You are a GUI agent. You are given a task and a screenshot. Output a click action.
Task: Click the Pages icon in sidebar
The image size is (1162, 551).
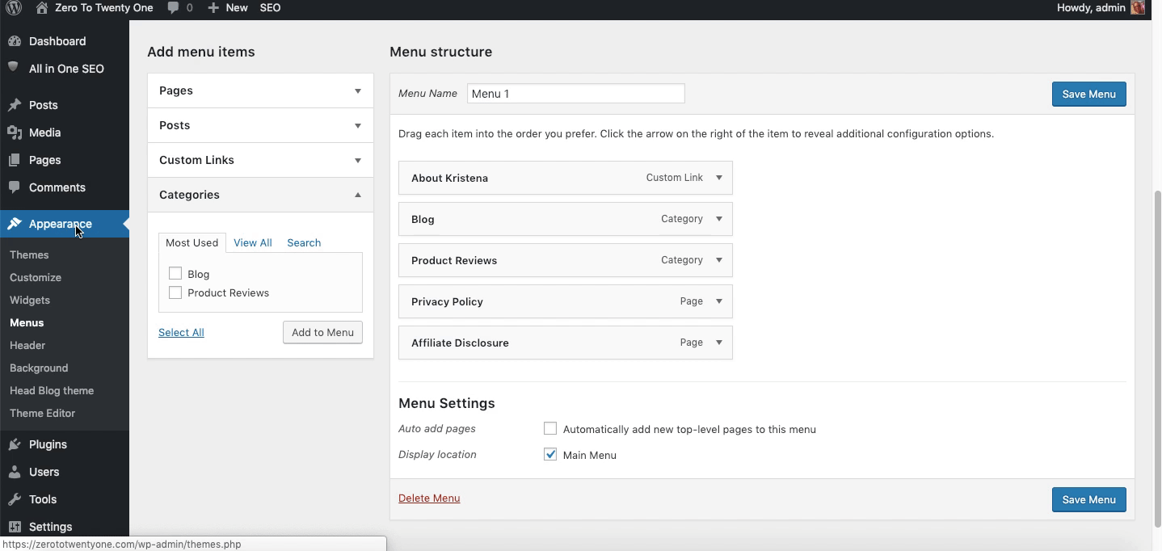click(x=15, y=160)
